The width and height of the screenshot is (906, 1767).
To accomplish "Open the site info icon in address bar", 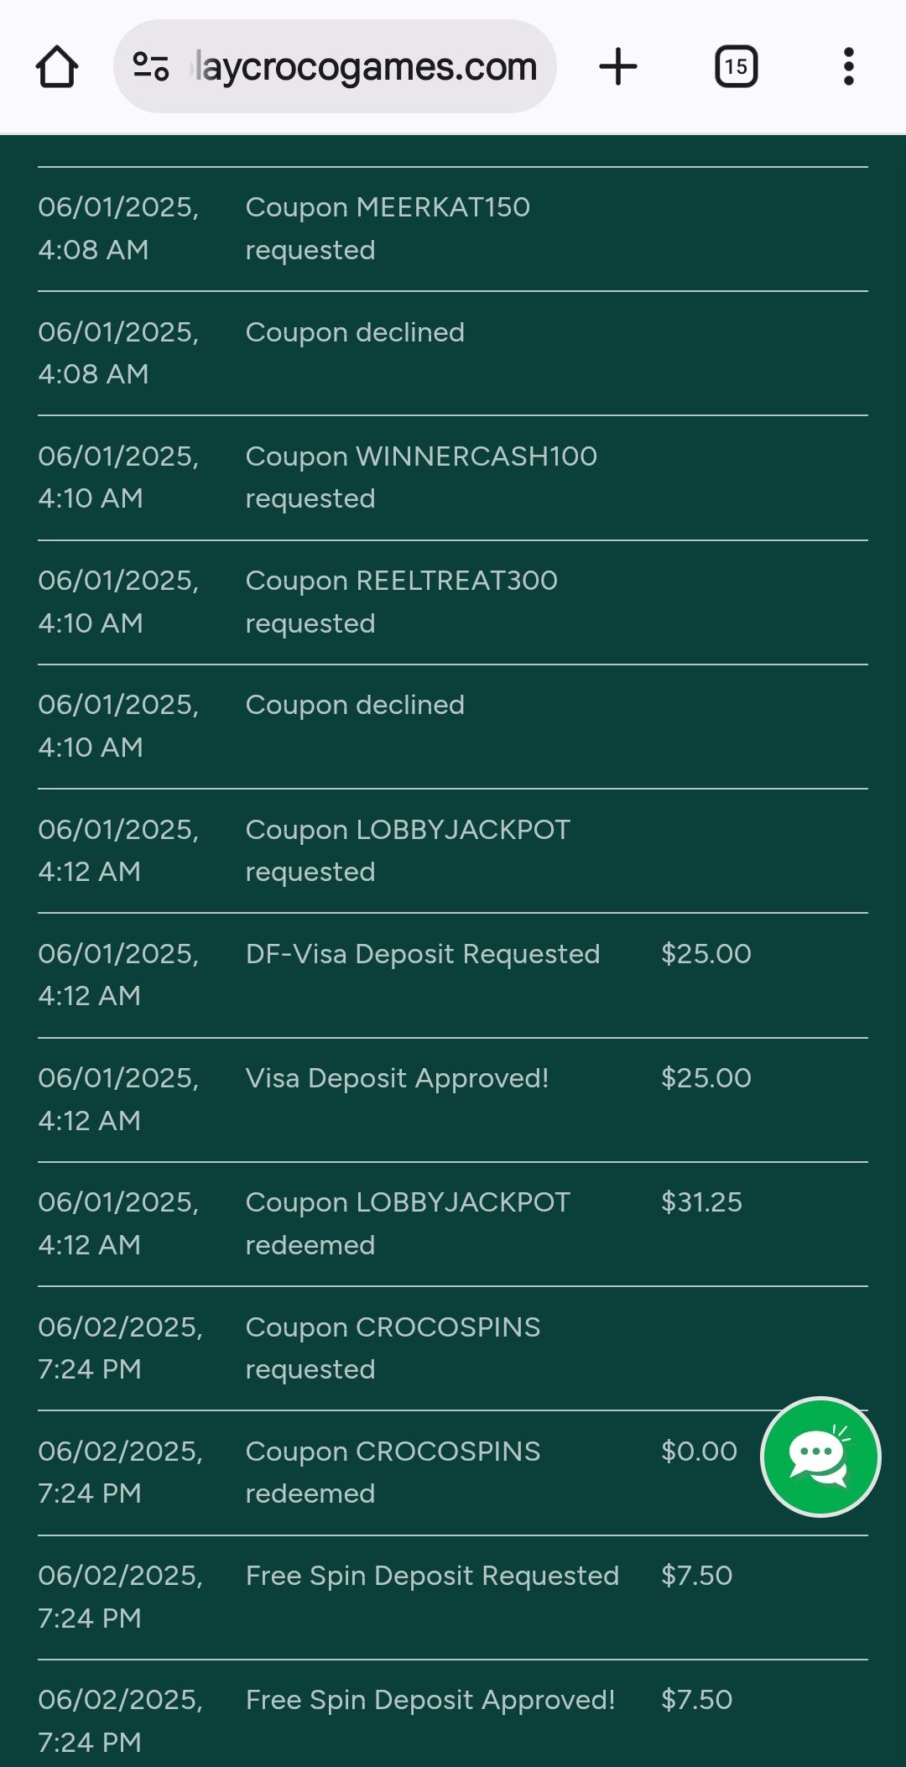I will point(151,67).
